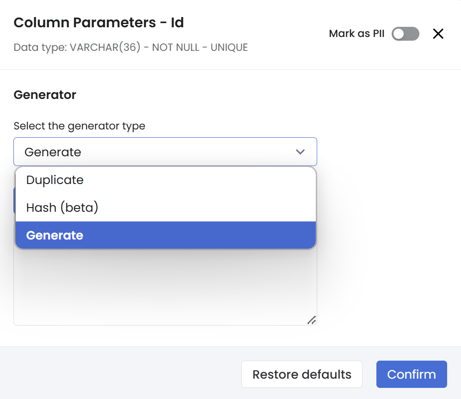Click inside the text area below the list
The image size is (461, 399).
165,291
